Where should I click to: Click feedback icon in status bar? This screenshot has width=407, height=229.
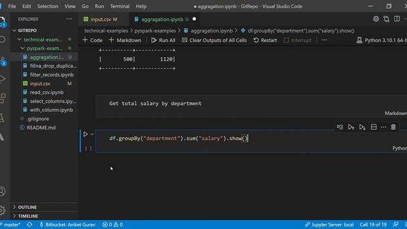(396, 225)
